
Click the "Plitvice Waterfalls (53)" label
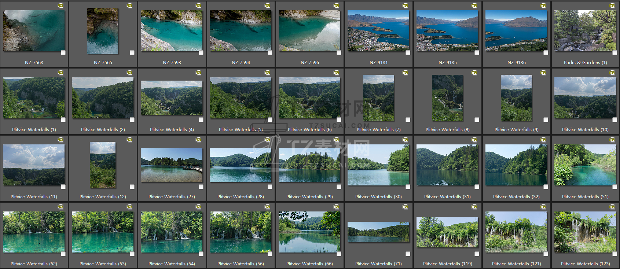(x=103, y=264)
